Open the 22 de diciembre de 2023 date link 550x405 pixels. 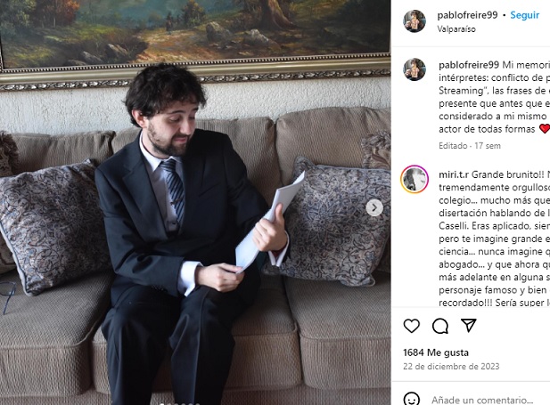pyautogui.click(x=451, y=367)
